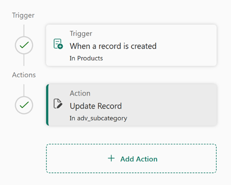The height and width of the screenshot is (185, 231).
Task: Open the 'When a record is created' trigger card
Action: (x=131, y=45)
